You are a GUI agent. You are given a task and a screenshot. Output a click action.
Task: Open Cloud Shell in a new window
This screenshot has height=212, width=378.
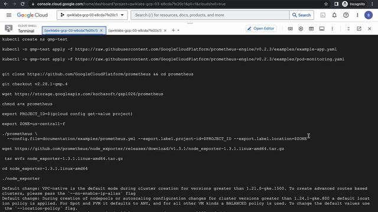click(359, 29)
